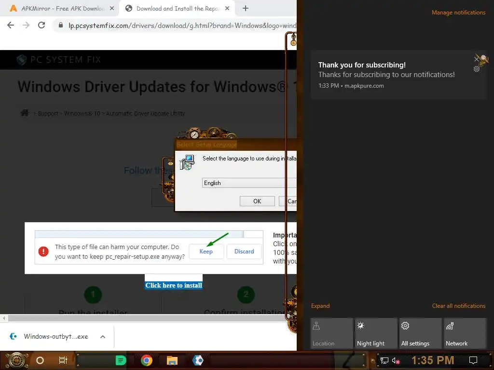Click the network tray icon
This screenshot has width=494, height=370.
384,360
